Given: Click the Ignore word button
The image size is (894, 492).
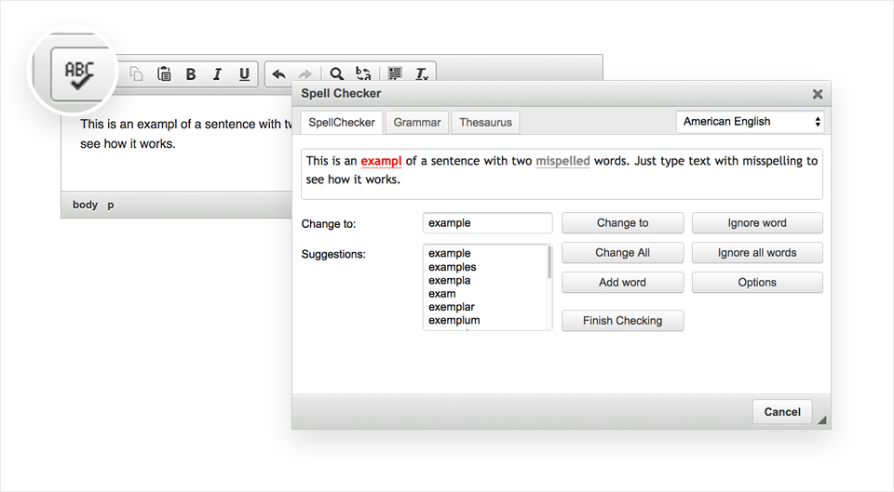Looking at the screenshot, I should pyautogui.click(x=757, y=223).
